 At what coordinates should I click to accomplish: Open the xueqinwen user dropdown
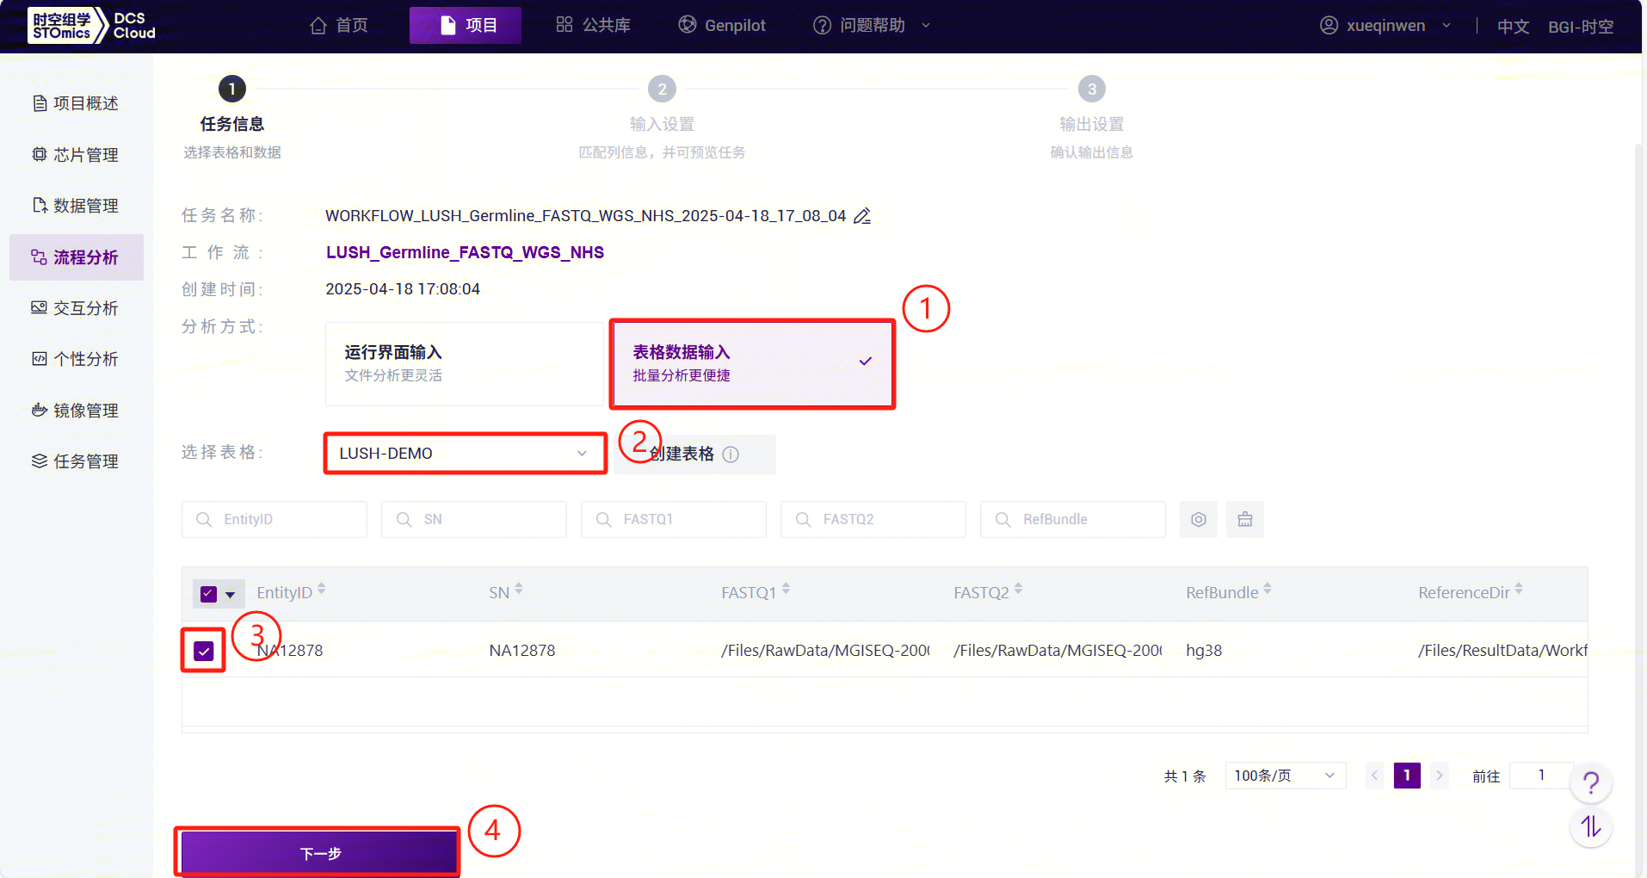tap(1386, 25)
